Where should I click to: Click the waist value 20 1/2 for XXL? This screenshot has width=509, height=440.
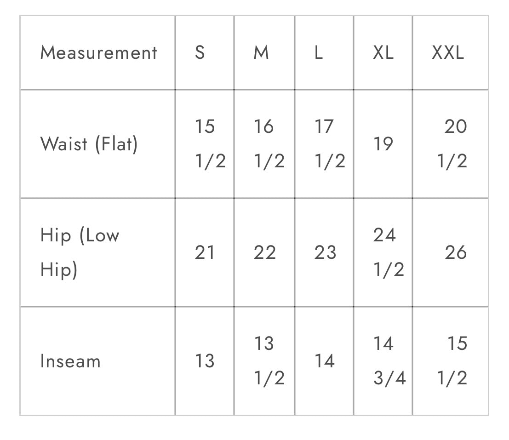click(452, 144)
